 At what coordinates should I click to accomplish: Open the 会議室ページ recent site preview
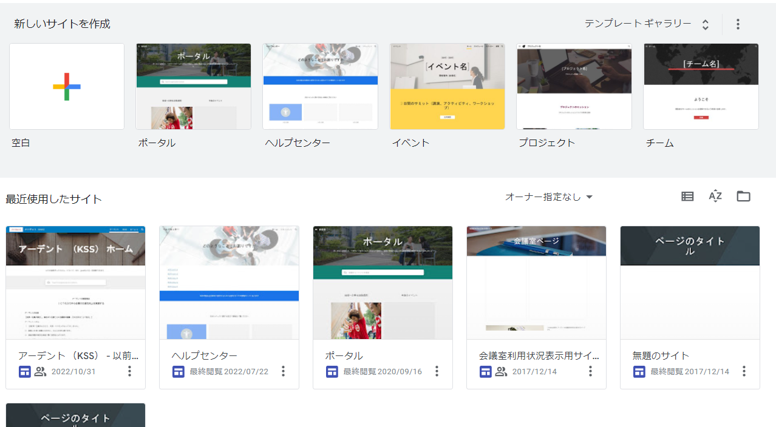tap(536, 283)
